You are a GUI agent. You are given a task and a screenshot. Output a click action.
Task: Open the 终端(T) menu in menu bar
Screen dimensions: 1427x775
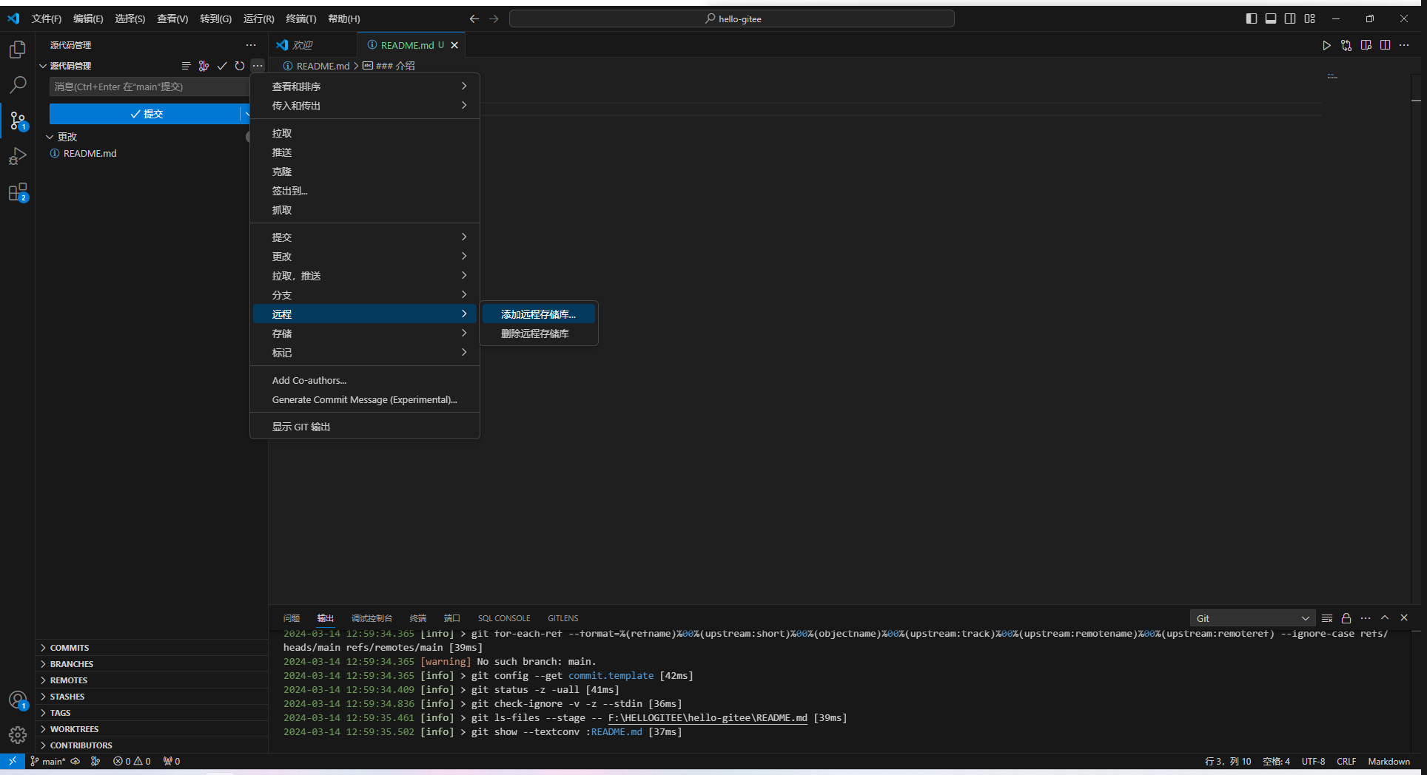301,18
